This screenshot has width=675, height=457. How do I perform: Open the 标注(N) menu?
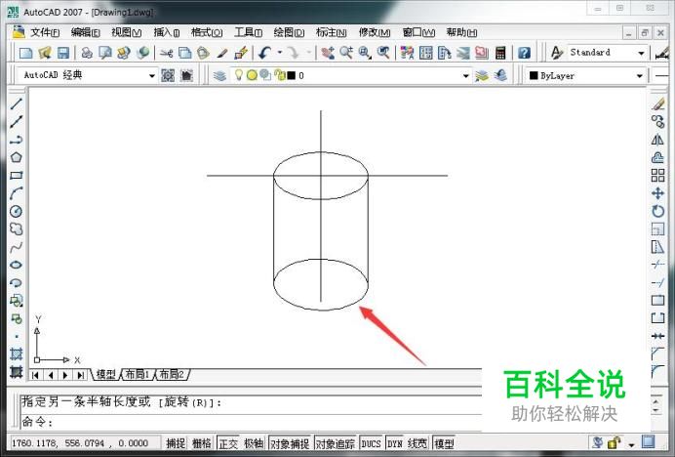click(331, 32)
